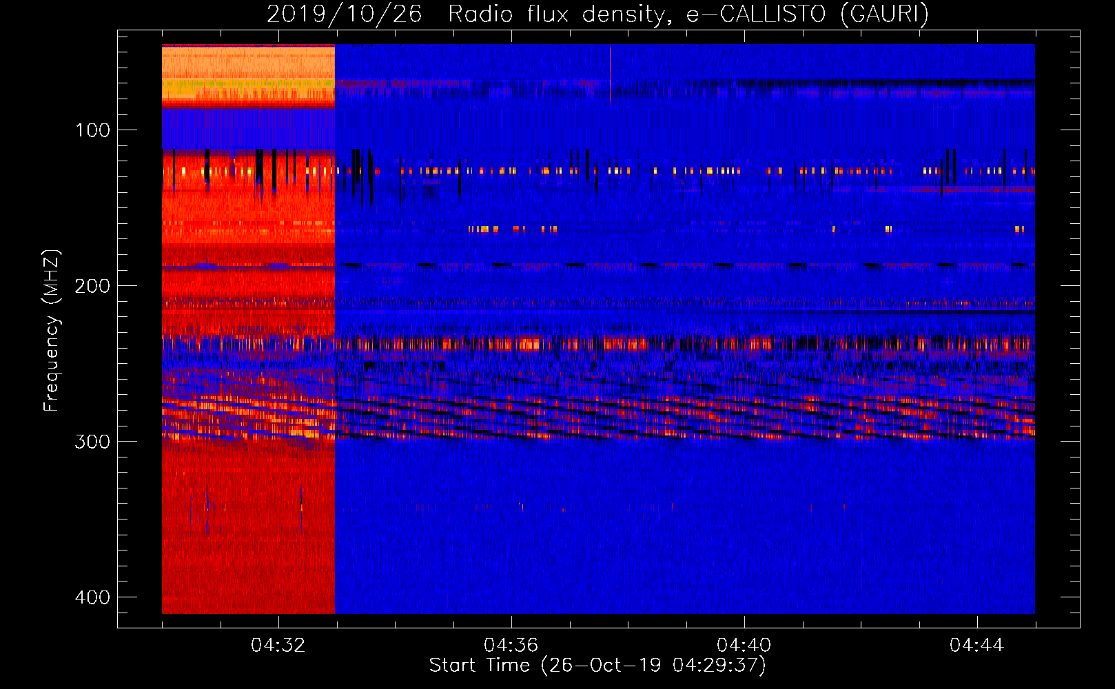1115x689 pixels.
Task: Click the 300 frequency tick label
Action: pyautogui.click(x=92, y=442)
